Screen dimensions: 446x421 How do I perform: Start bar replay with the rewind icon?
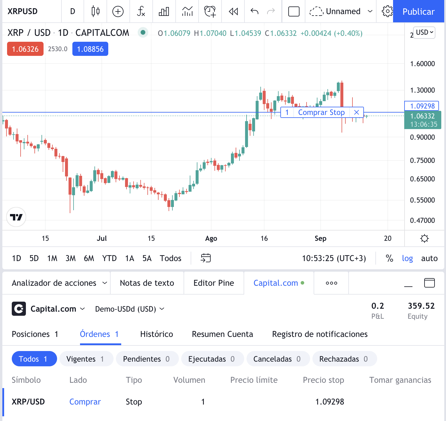click(x=233, y=11)
